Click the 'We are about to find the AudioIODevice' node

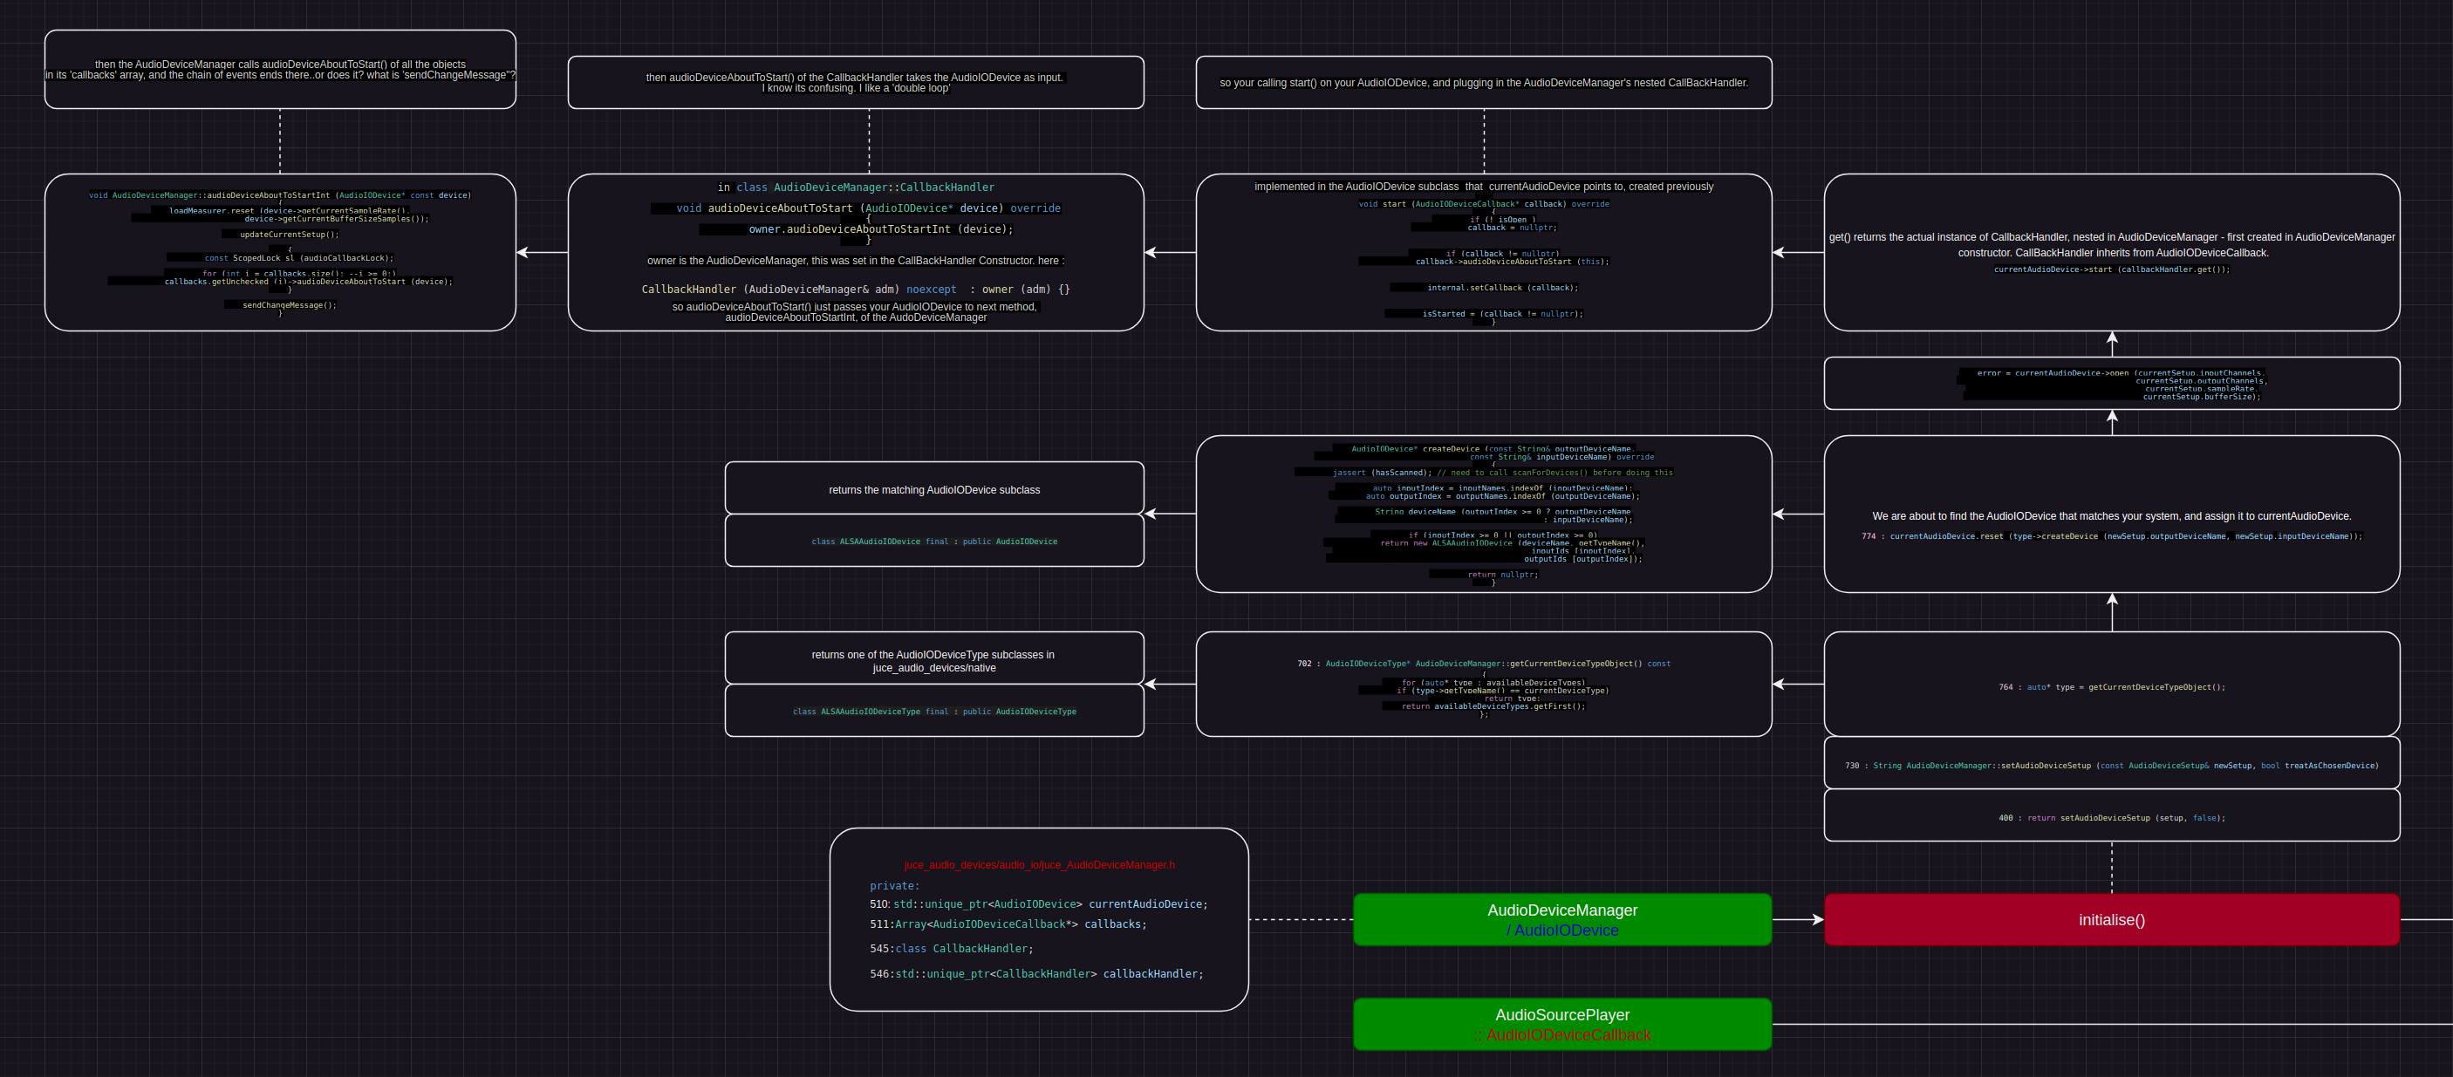tap(2111, 515)
